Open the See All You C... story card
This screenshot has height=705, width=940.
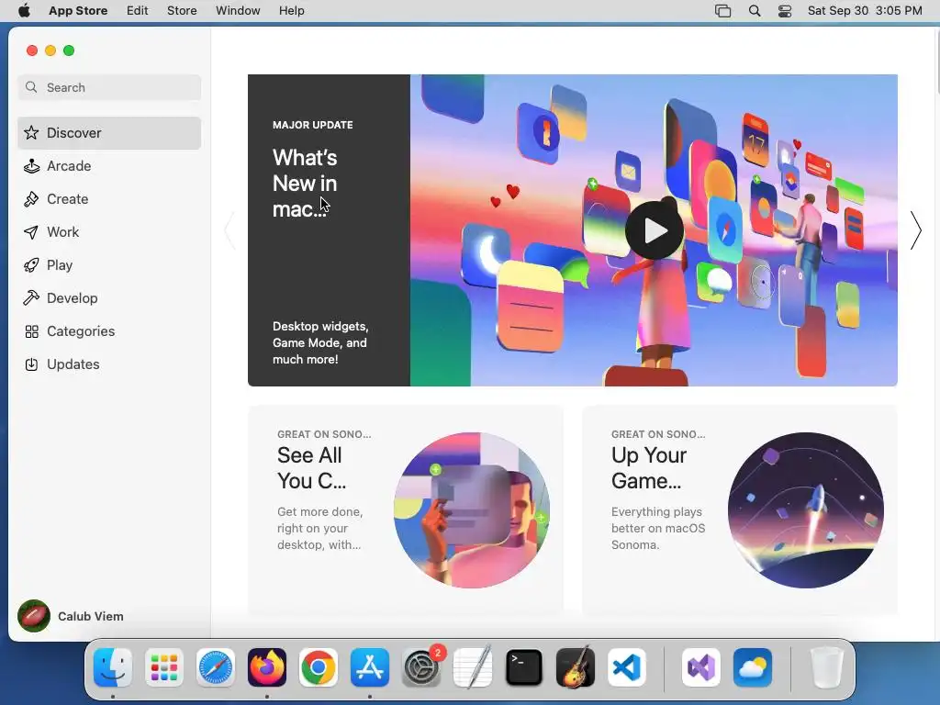[405, 510]
